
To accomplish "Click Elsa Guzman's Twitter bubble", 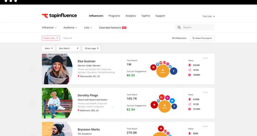I will [170, 66].
